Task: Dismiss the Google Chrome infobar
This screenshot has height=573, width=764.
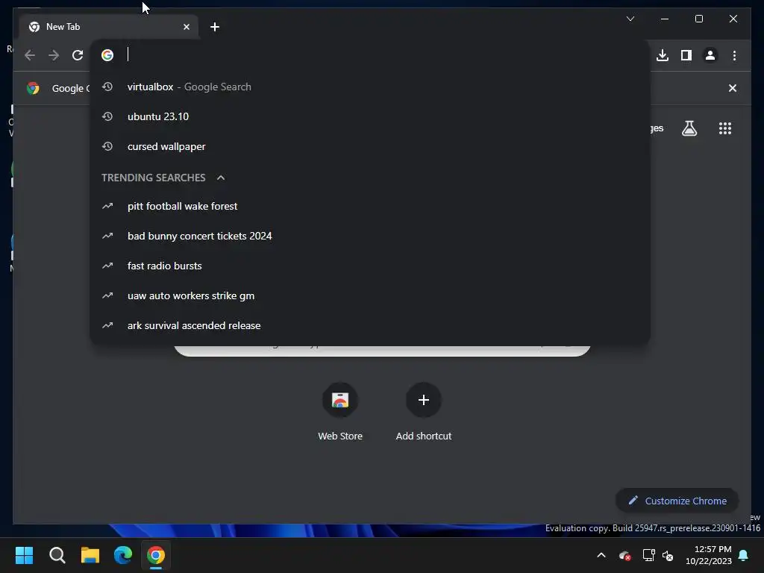Action: click(x=733, y=88)
